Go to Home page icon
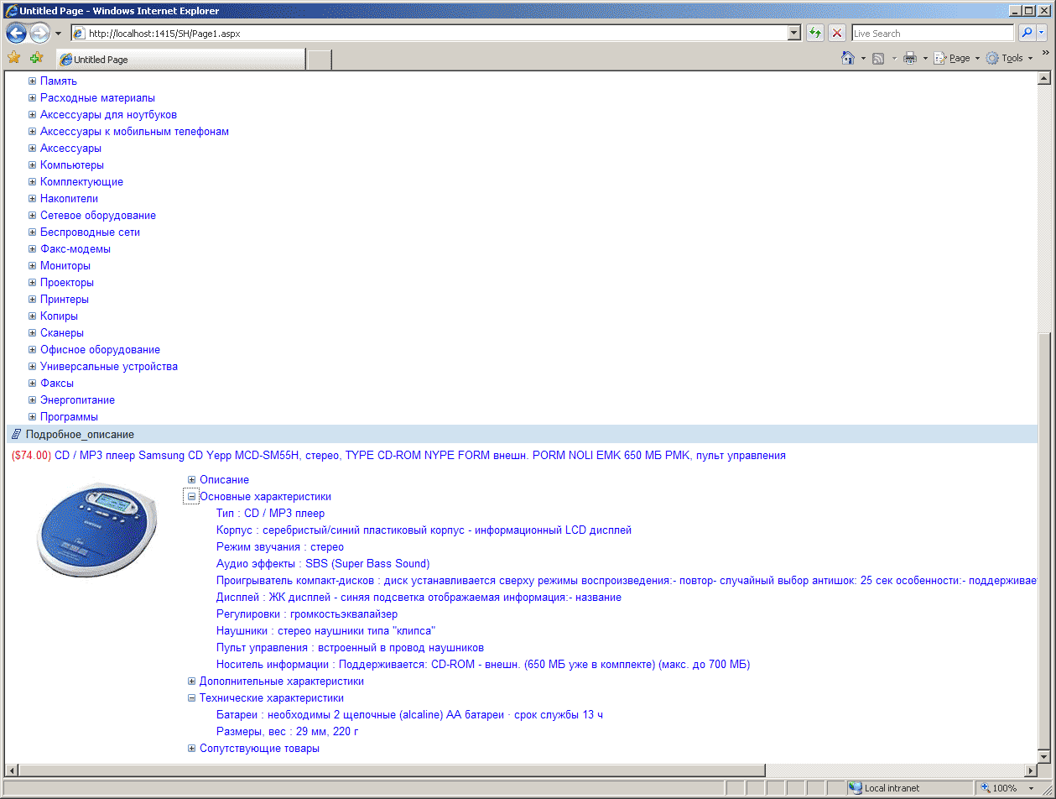This screenshot has height=799, width=1056. coord(848,58)
